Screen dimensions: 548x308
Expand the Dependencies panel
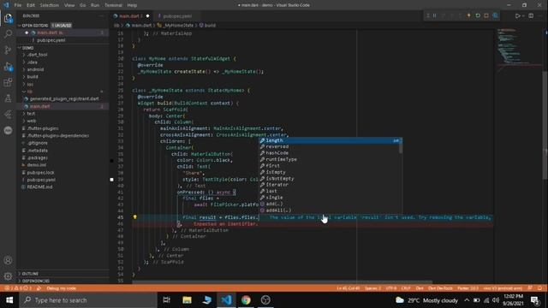pos(35,281)
